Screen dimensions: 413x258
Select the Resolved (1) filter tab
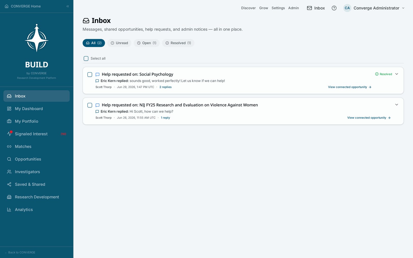(178, 43)
